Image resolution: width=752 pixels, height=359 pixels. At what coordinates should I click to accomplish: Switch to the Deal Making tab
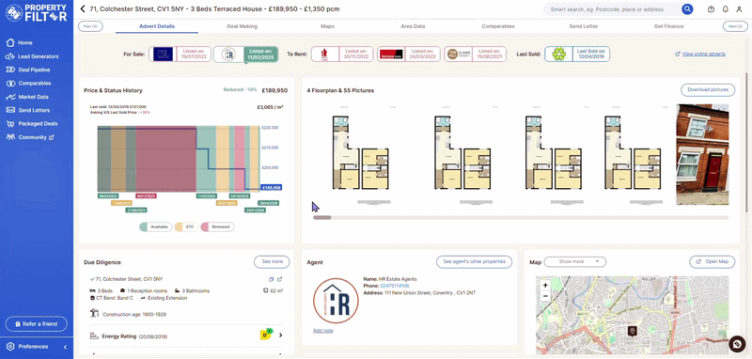242,26
